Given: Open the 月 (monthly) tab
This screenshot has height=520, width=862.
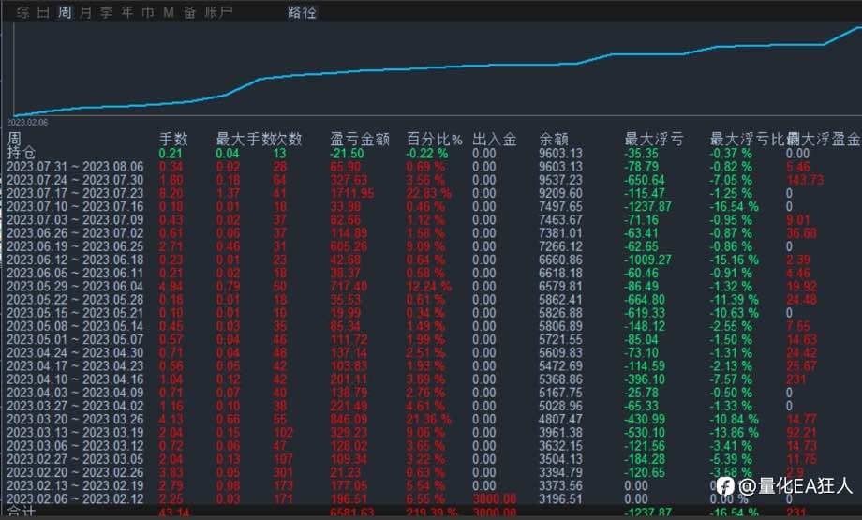Looking at the screenshot, I should pyautogui.click(x=85, y=12).
